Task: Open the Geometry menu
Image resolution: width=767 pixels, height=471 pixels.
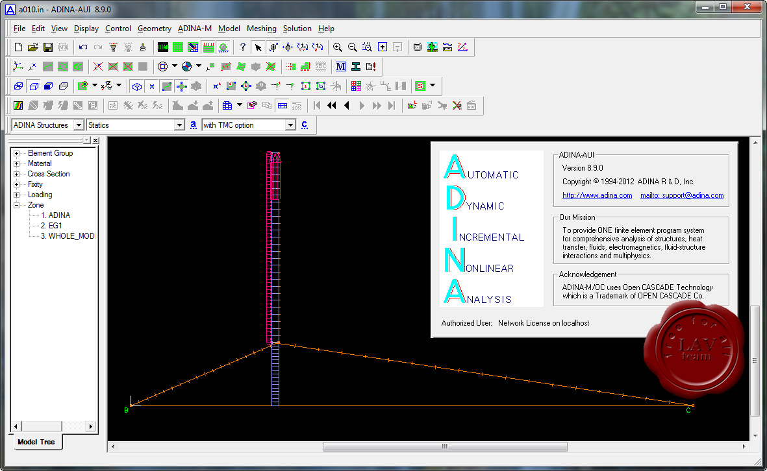Action: (154, 29)
